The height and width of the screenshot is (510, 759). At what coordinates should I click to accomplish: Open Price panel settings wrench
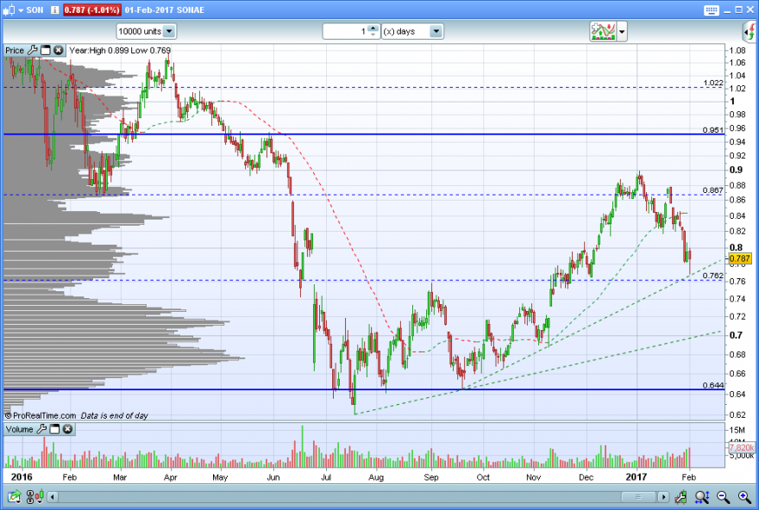point(33,50)
